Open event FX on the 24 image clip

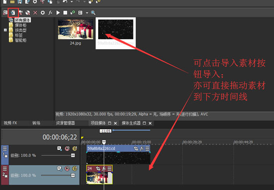click(104, 169)
